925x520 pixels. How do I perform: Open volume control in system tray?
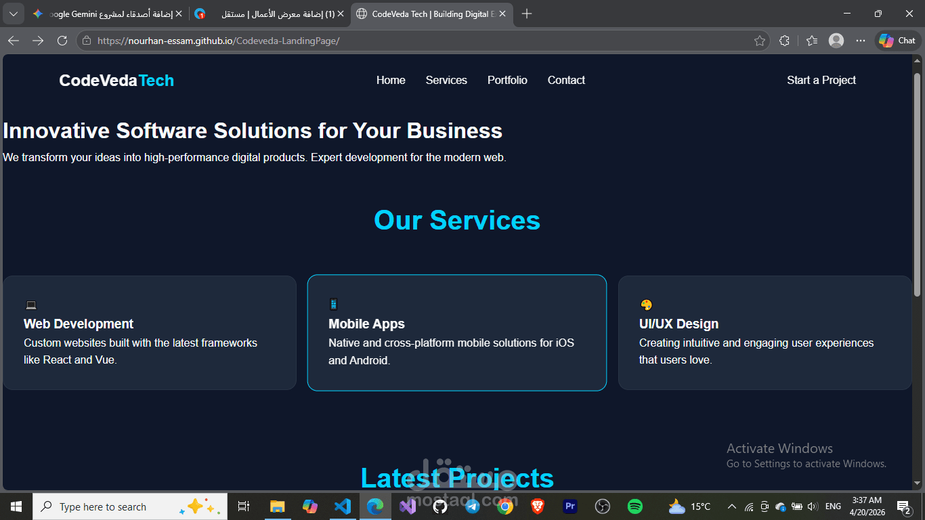[813, 506]
